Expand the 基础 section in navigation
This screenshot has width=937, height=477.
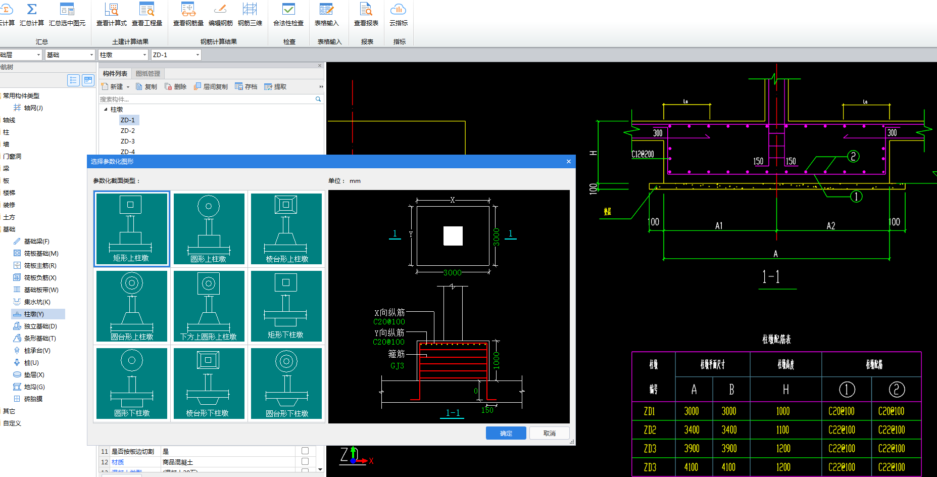pyautogui.click(x=9, y=229)
